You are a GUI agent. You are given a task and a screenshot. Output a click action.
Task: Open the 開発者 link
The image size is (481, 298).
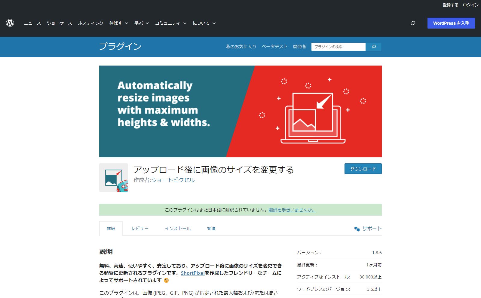(x=299, y=47)
